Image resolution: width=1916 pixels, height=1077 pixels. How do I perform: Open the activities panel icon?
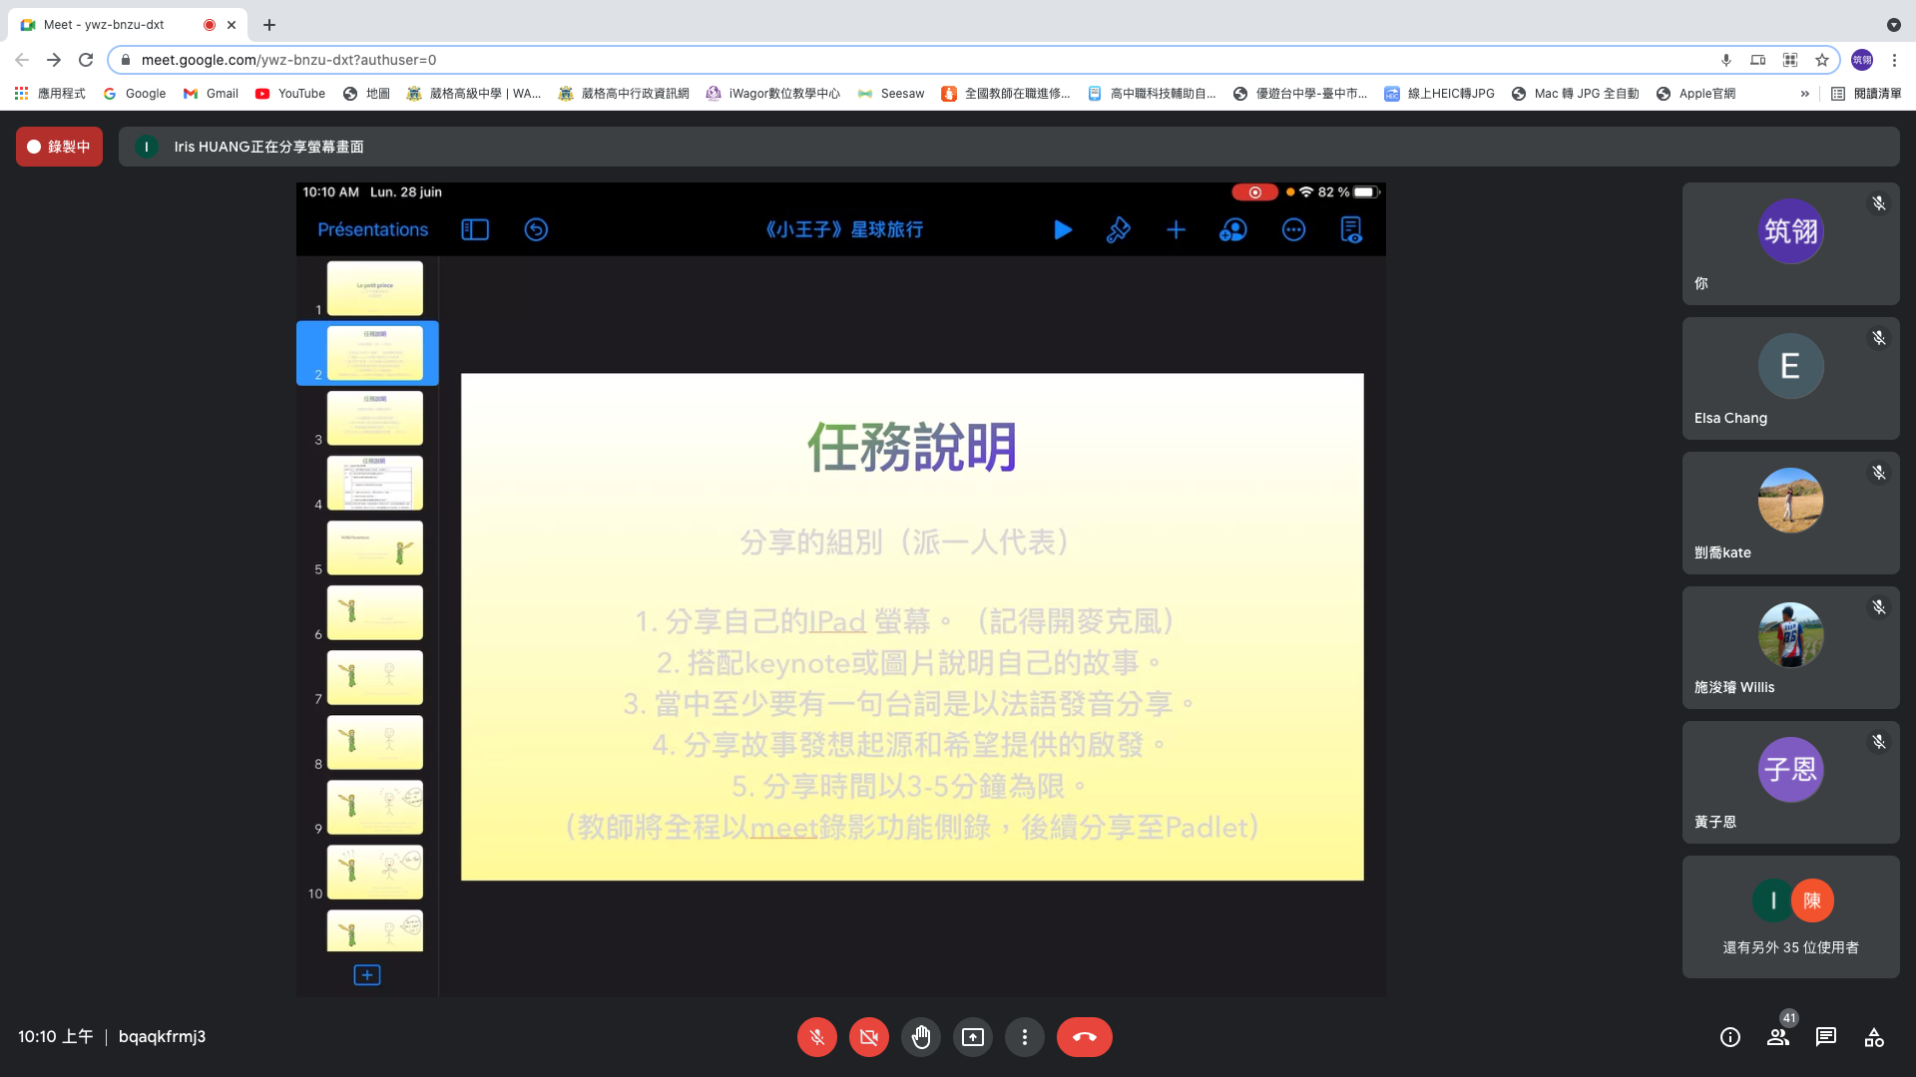tap(1873, 1037)
